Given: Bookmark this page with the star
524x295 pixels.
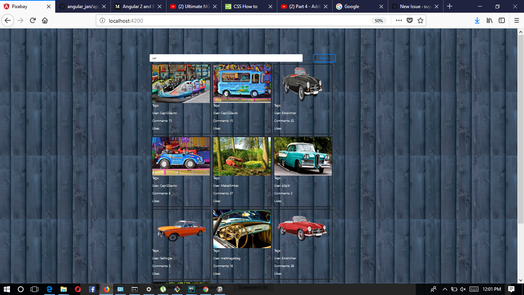Looking at the screenshot, I should (x=421, y=21).
